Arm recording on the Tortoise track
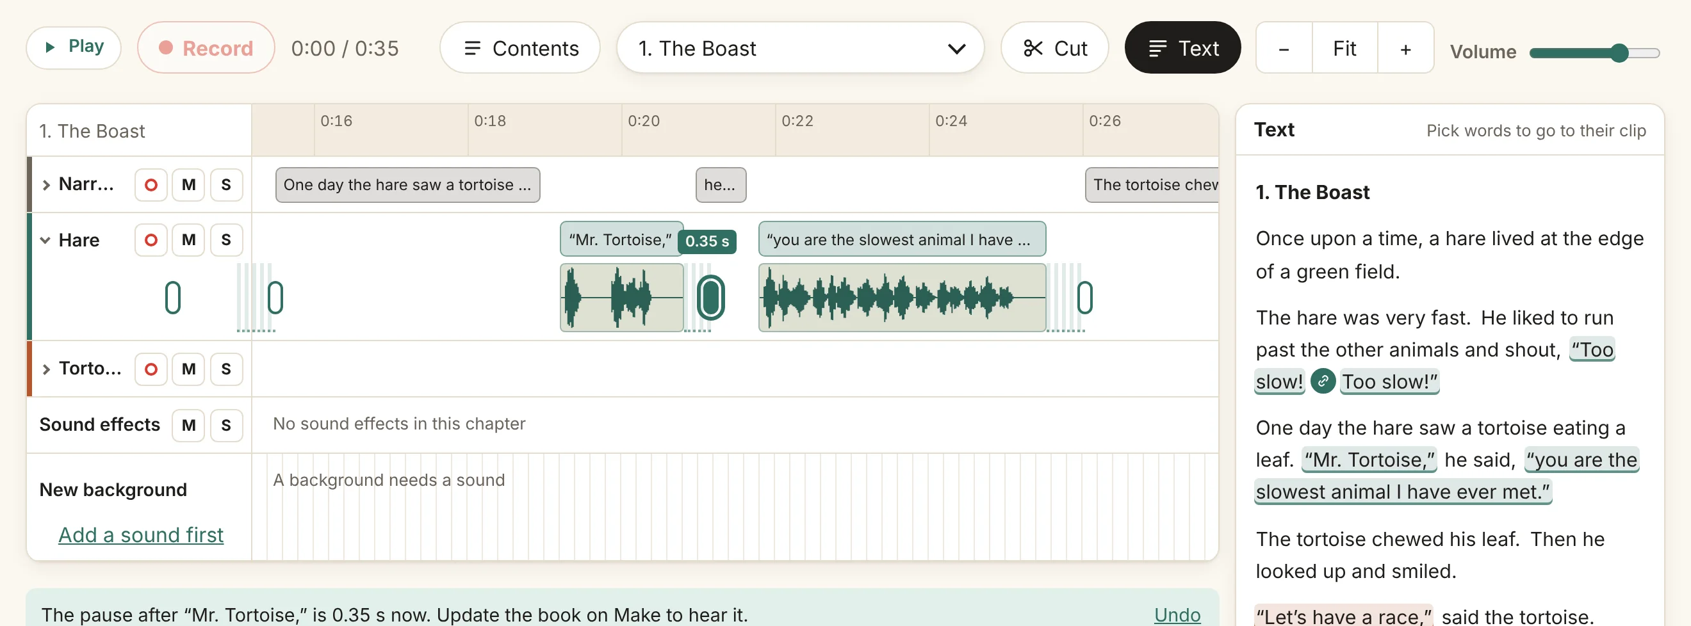 151,369
